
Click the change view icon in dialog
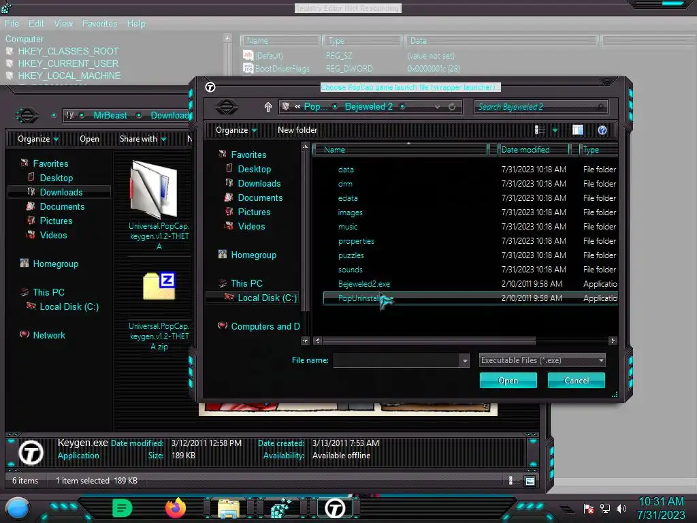click(x=540, y=130)
